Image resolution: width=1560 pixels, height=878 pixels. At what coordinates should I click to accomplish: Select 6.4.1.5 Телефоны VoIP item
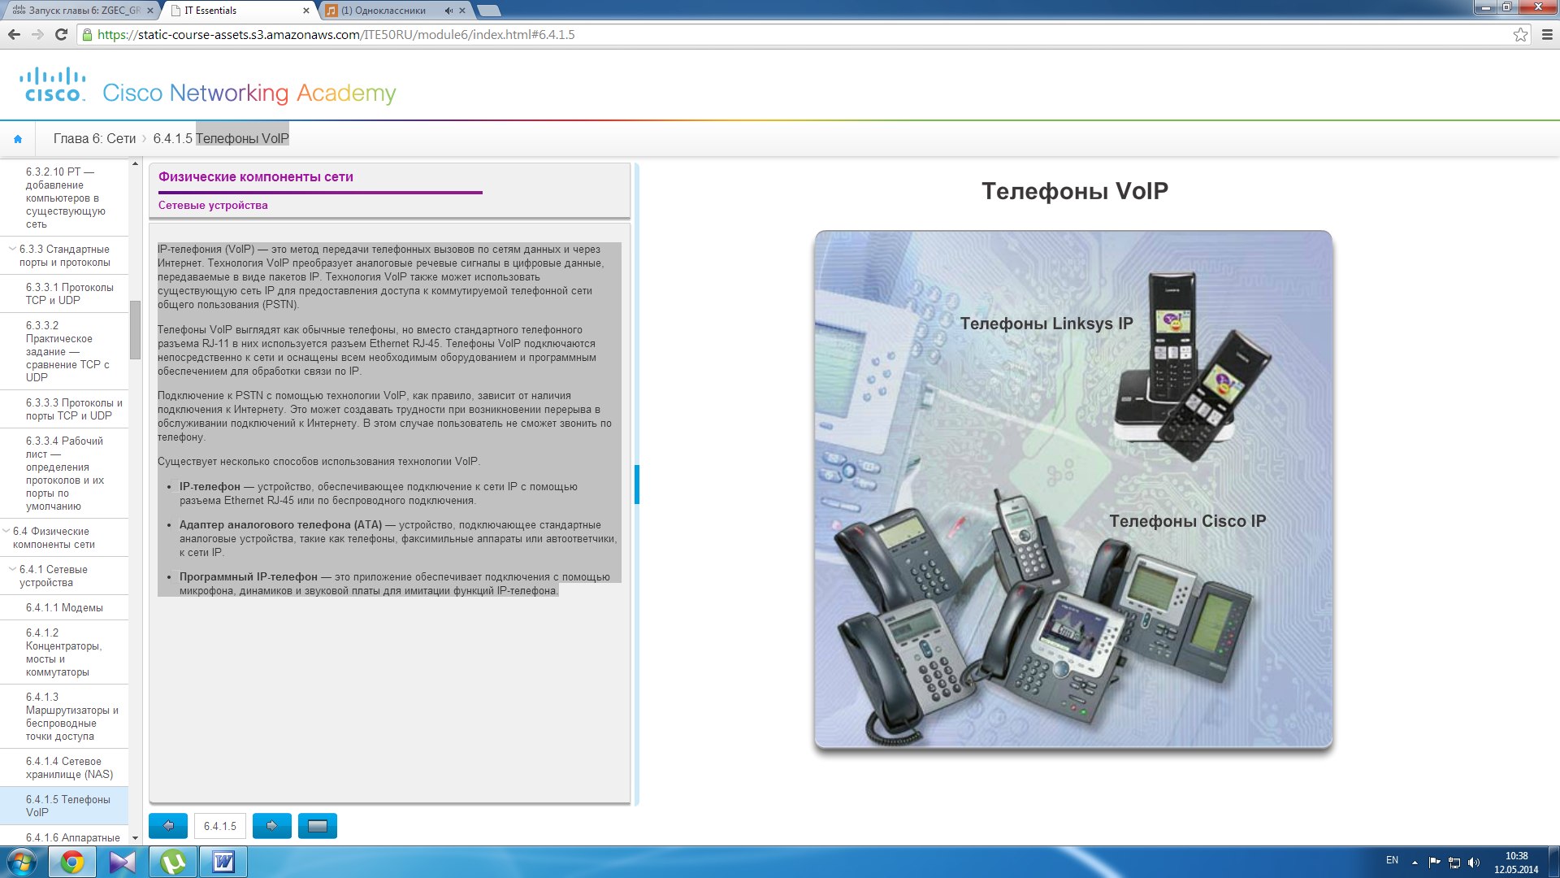pos(65,806)
